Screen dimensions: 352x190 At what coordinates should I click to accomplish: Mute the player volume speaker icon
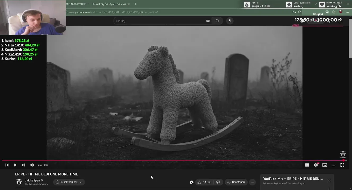(32, 165)
